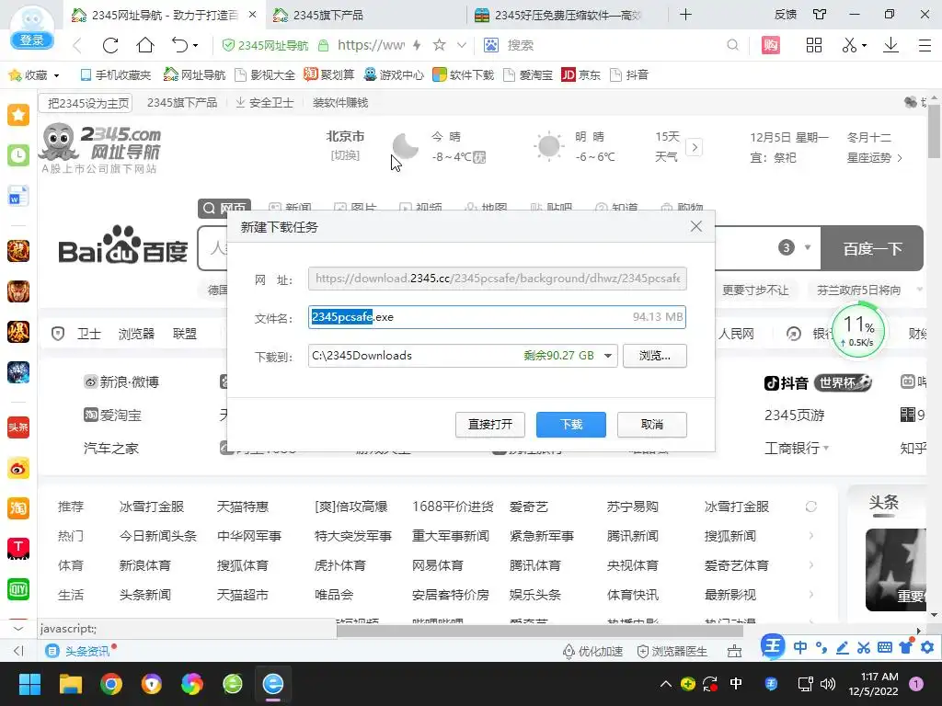Click the back navigation arrow

[x=77, y=45]
